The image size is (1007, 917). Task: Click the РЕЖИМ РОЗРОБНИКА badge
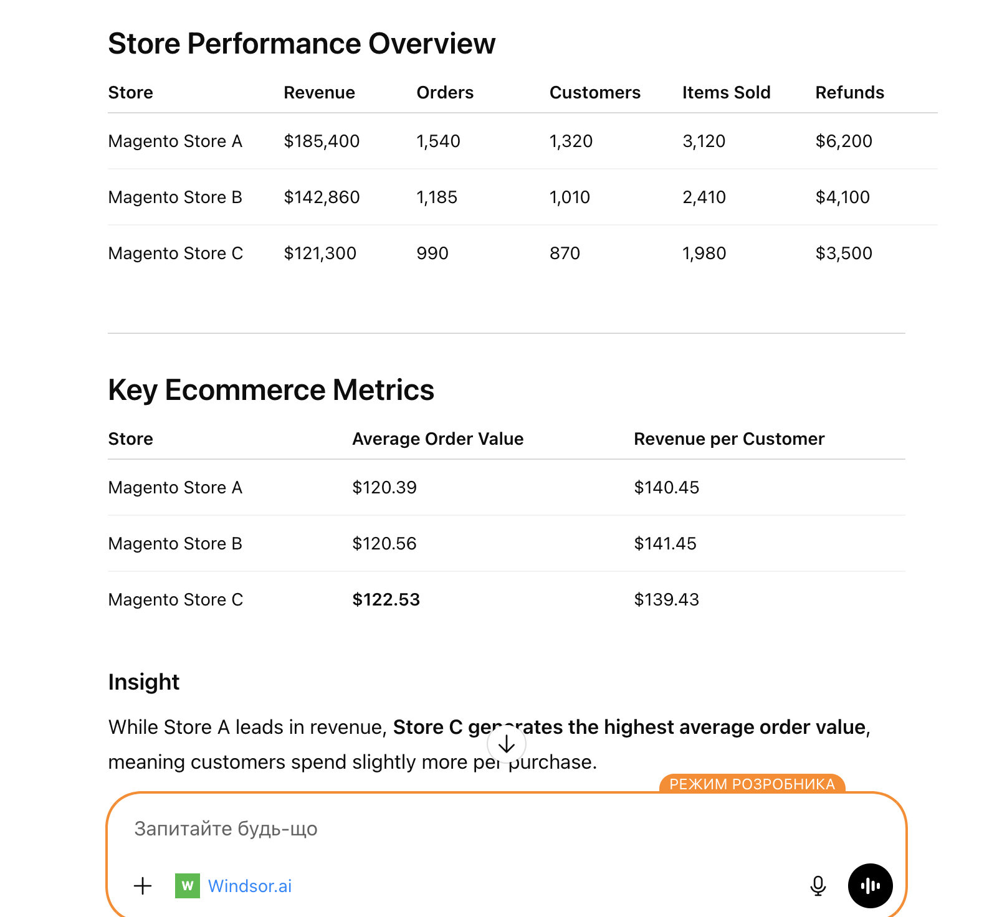pos(752,784)
